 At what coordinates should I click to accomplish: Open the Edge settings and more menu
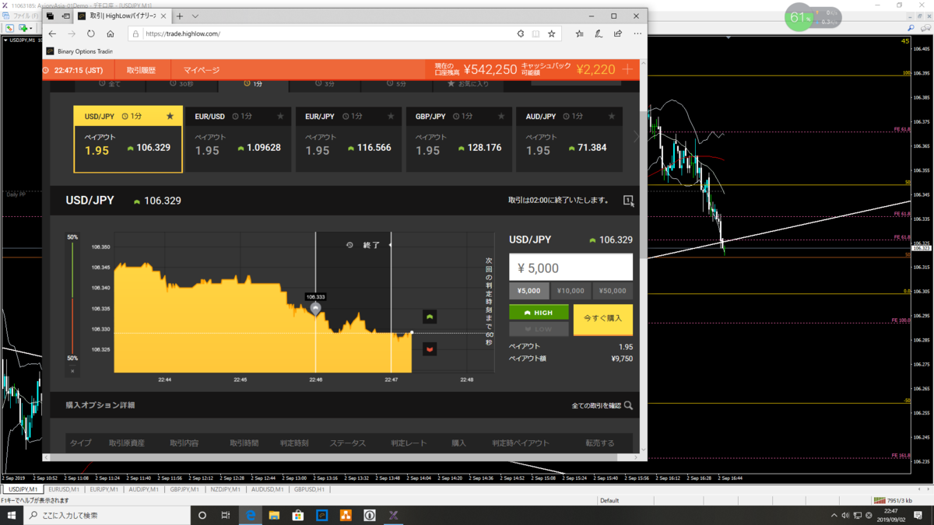[x=637, y=34]
